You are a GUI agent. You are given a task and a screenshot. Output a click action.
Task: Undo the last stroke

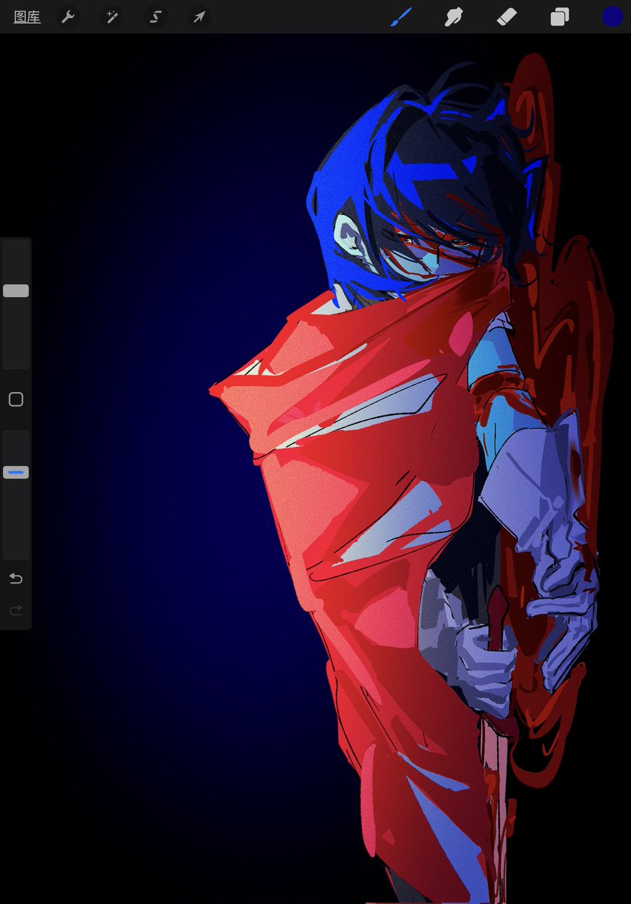point(16,578)
